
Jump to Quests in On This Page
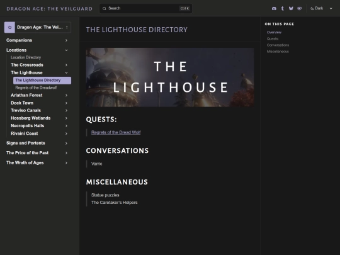[x=273, y=39]
